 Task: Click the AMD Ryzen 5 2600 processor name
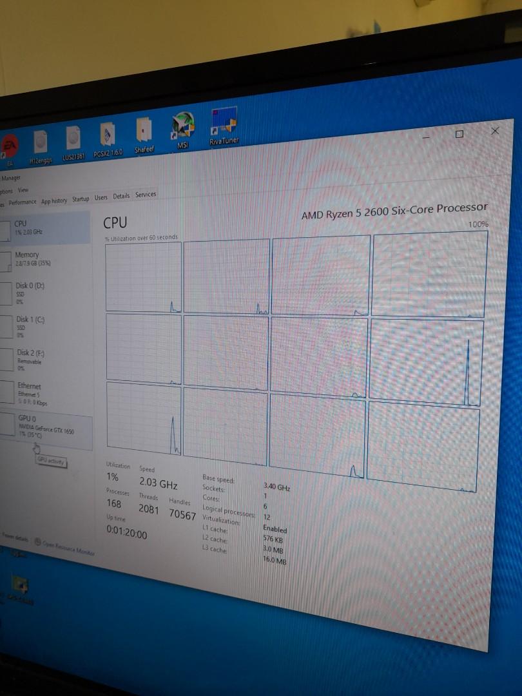(394, 211)
